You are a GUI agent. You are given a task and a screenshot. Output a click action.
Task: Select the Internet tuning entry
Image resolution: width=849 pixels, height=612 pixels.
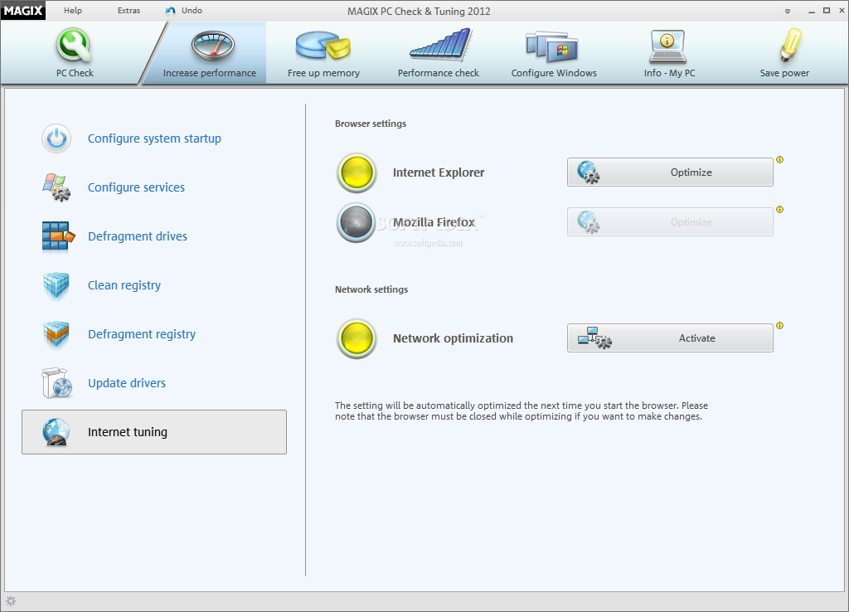(x=154, y=432)
